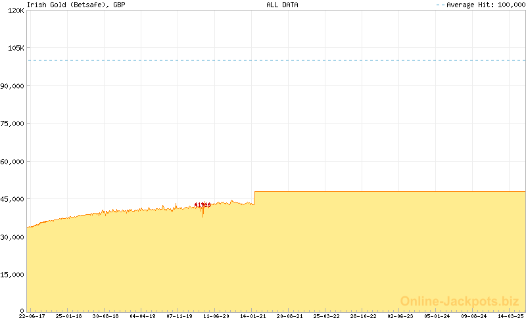Screen dimensions: 526x322
Task: Click the 22-06-17 date on x-axis
Action: (32, 316)
